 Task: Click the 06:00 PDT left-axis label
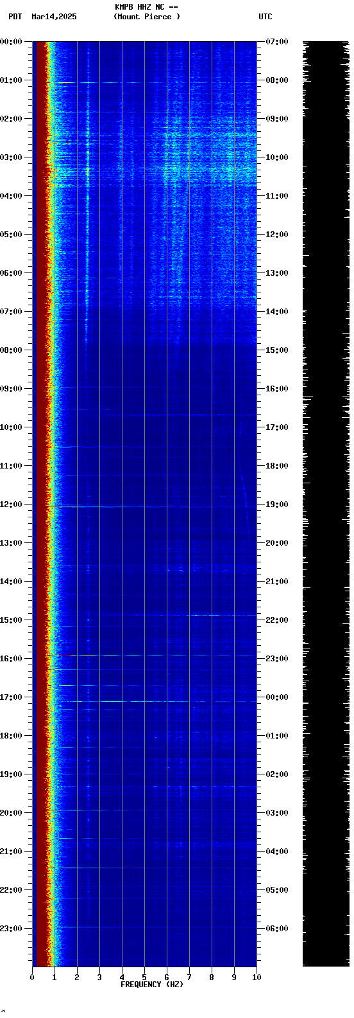11,273
